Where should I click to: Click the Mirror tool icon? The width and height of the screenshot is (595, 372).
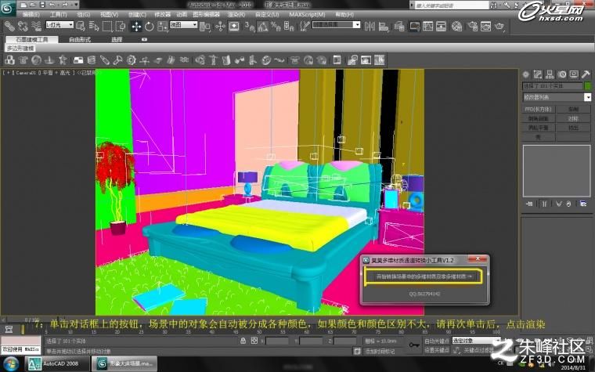pyautogui.click(x=370, y=26)
